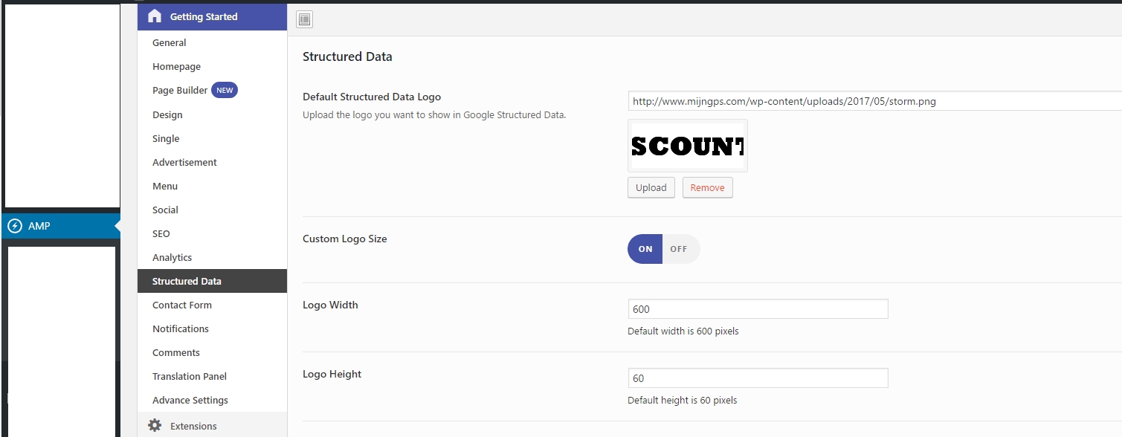Open the layout panel icon at top

click(x=303, y=19)
